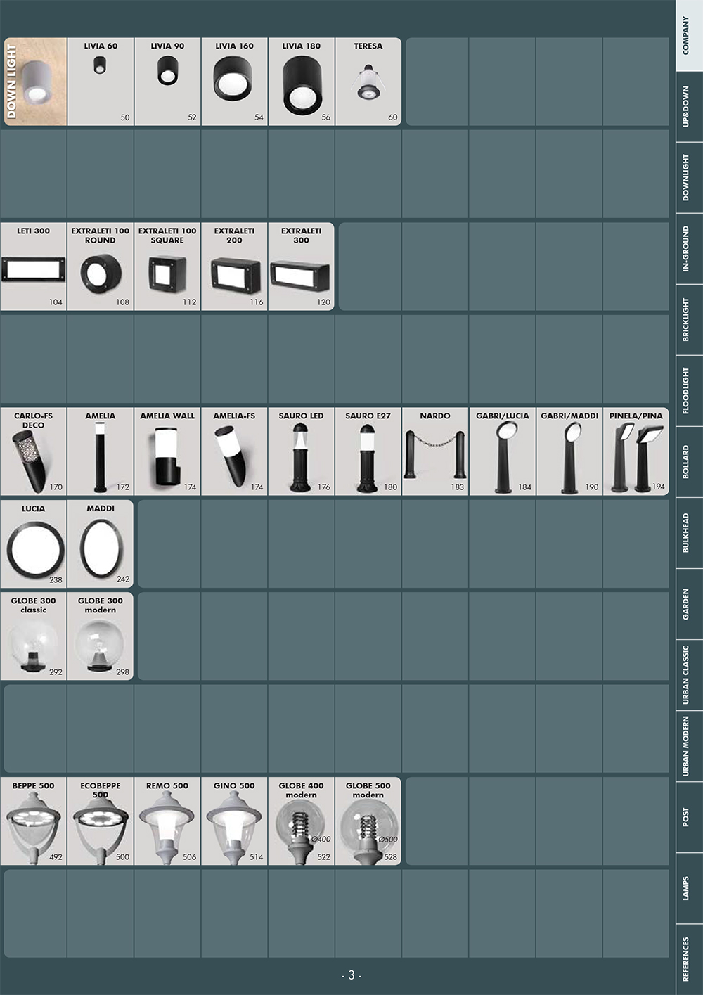Jump to the BOLLARD tab
The image size is (703, 995).
(x=689, y=462)
